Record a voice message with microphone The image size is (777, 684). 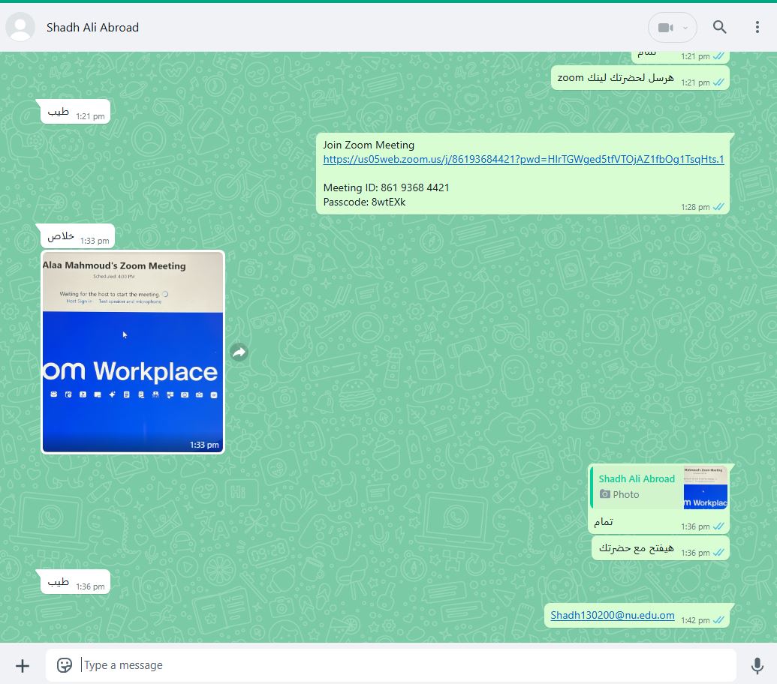point(757,666)
